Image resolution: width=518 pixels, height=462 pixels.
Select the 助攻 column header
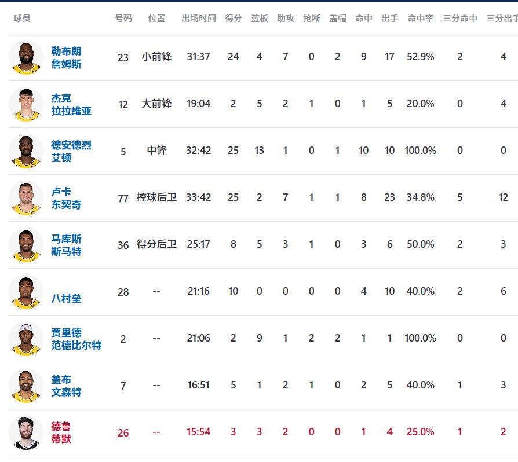coord(285,19)
